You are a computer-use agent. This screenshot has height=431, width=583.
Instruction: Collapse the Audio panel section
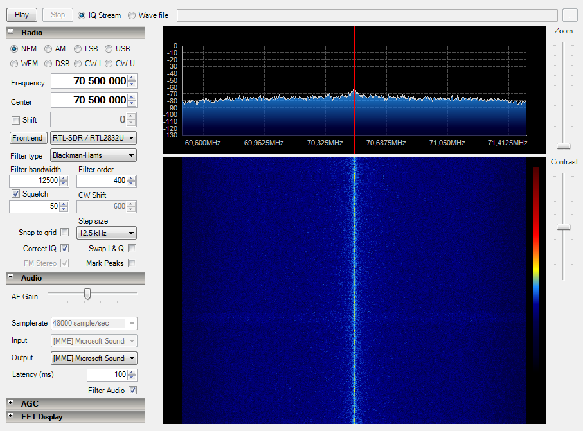coord(11,277)
